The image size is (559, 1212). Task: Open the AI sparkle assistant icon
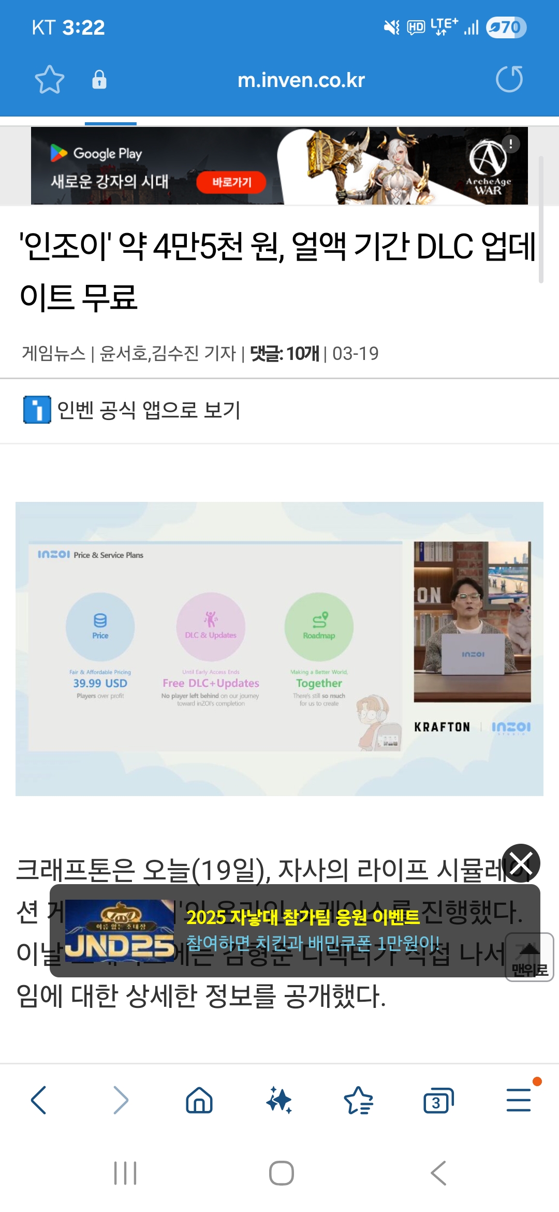(279, 1100)
